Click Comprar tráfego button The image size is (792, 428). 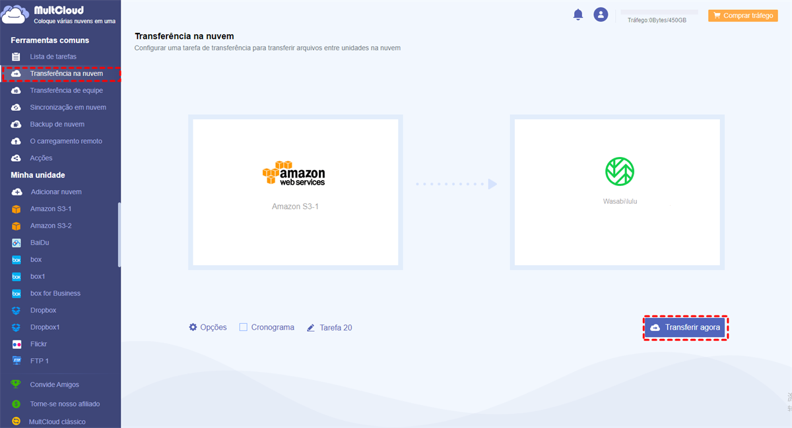tap(743, 15)
